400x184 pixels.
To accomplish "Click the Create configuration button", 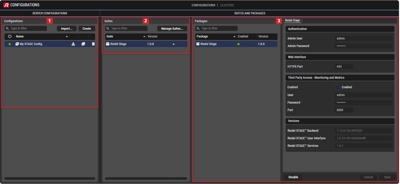I will click(87, 29).
